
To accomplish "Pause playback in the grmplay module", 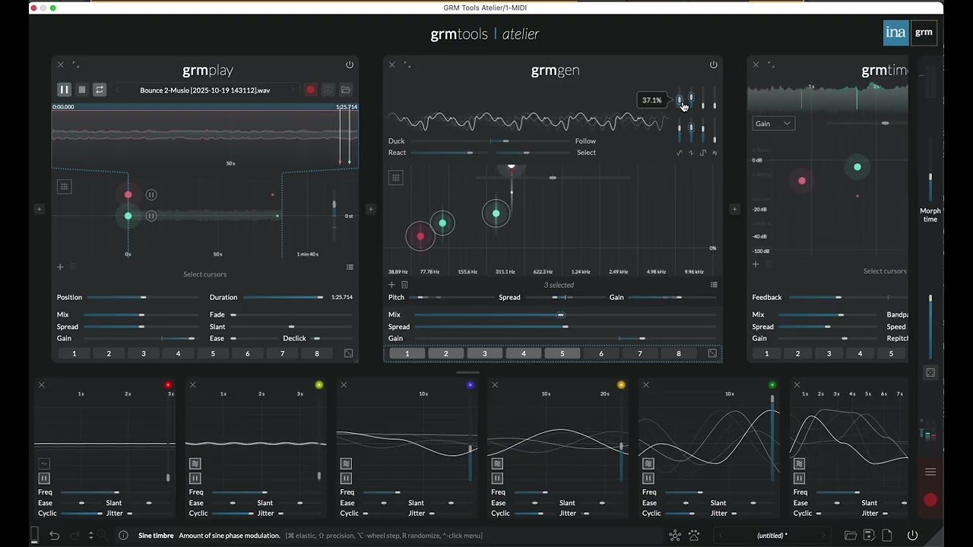I will tap(65, 90).
